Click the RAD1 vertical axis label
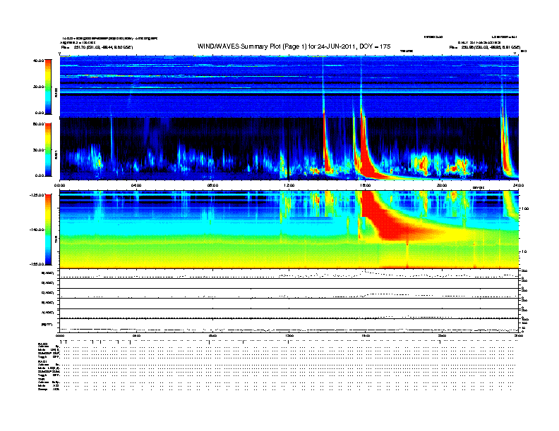Viewport: 559px width, 431px height. pos(56,155)
